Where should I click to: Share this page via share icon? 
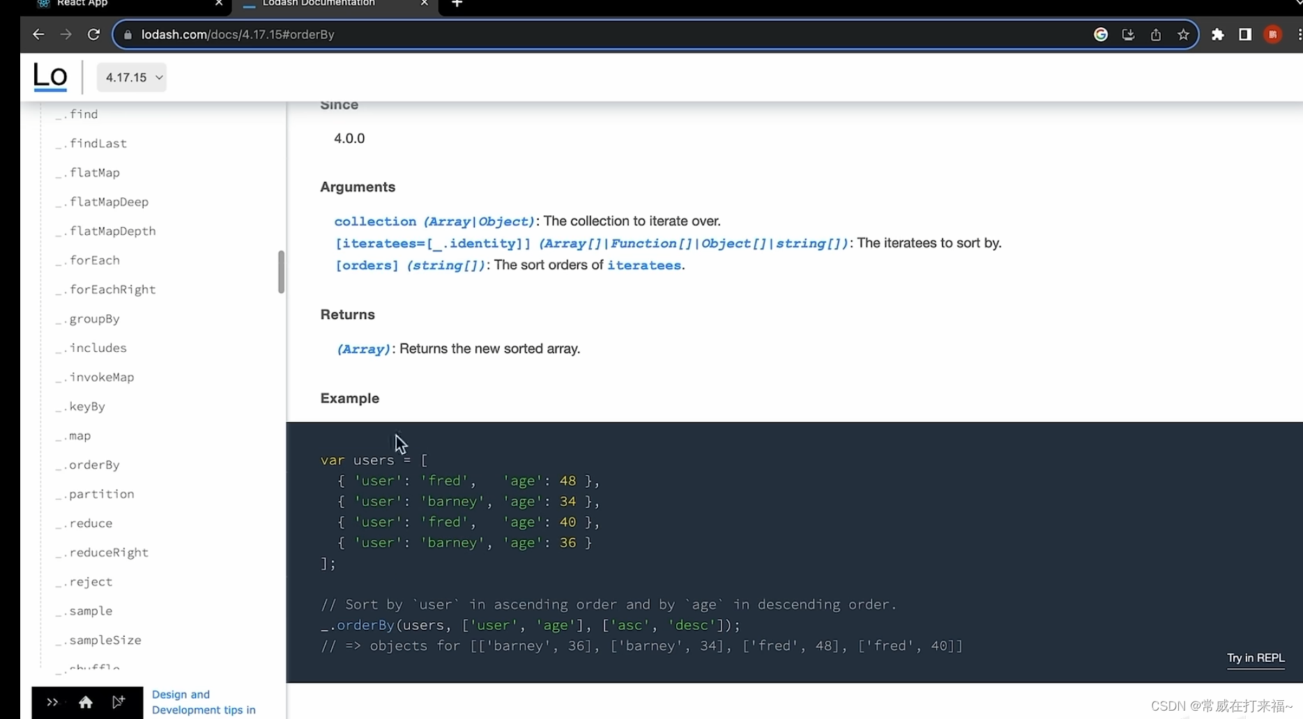pos(1156,34)
